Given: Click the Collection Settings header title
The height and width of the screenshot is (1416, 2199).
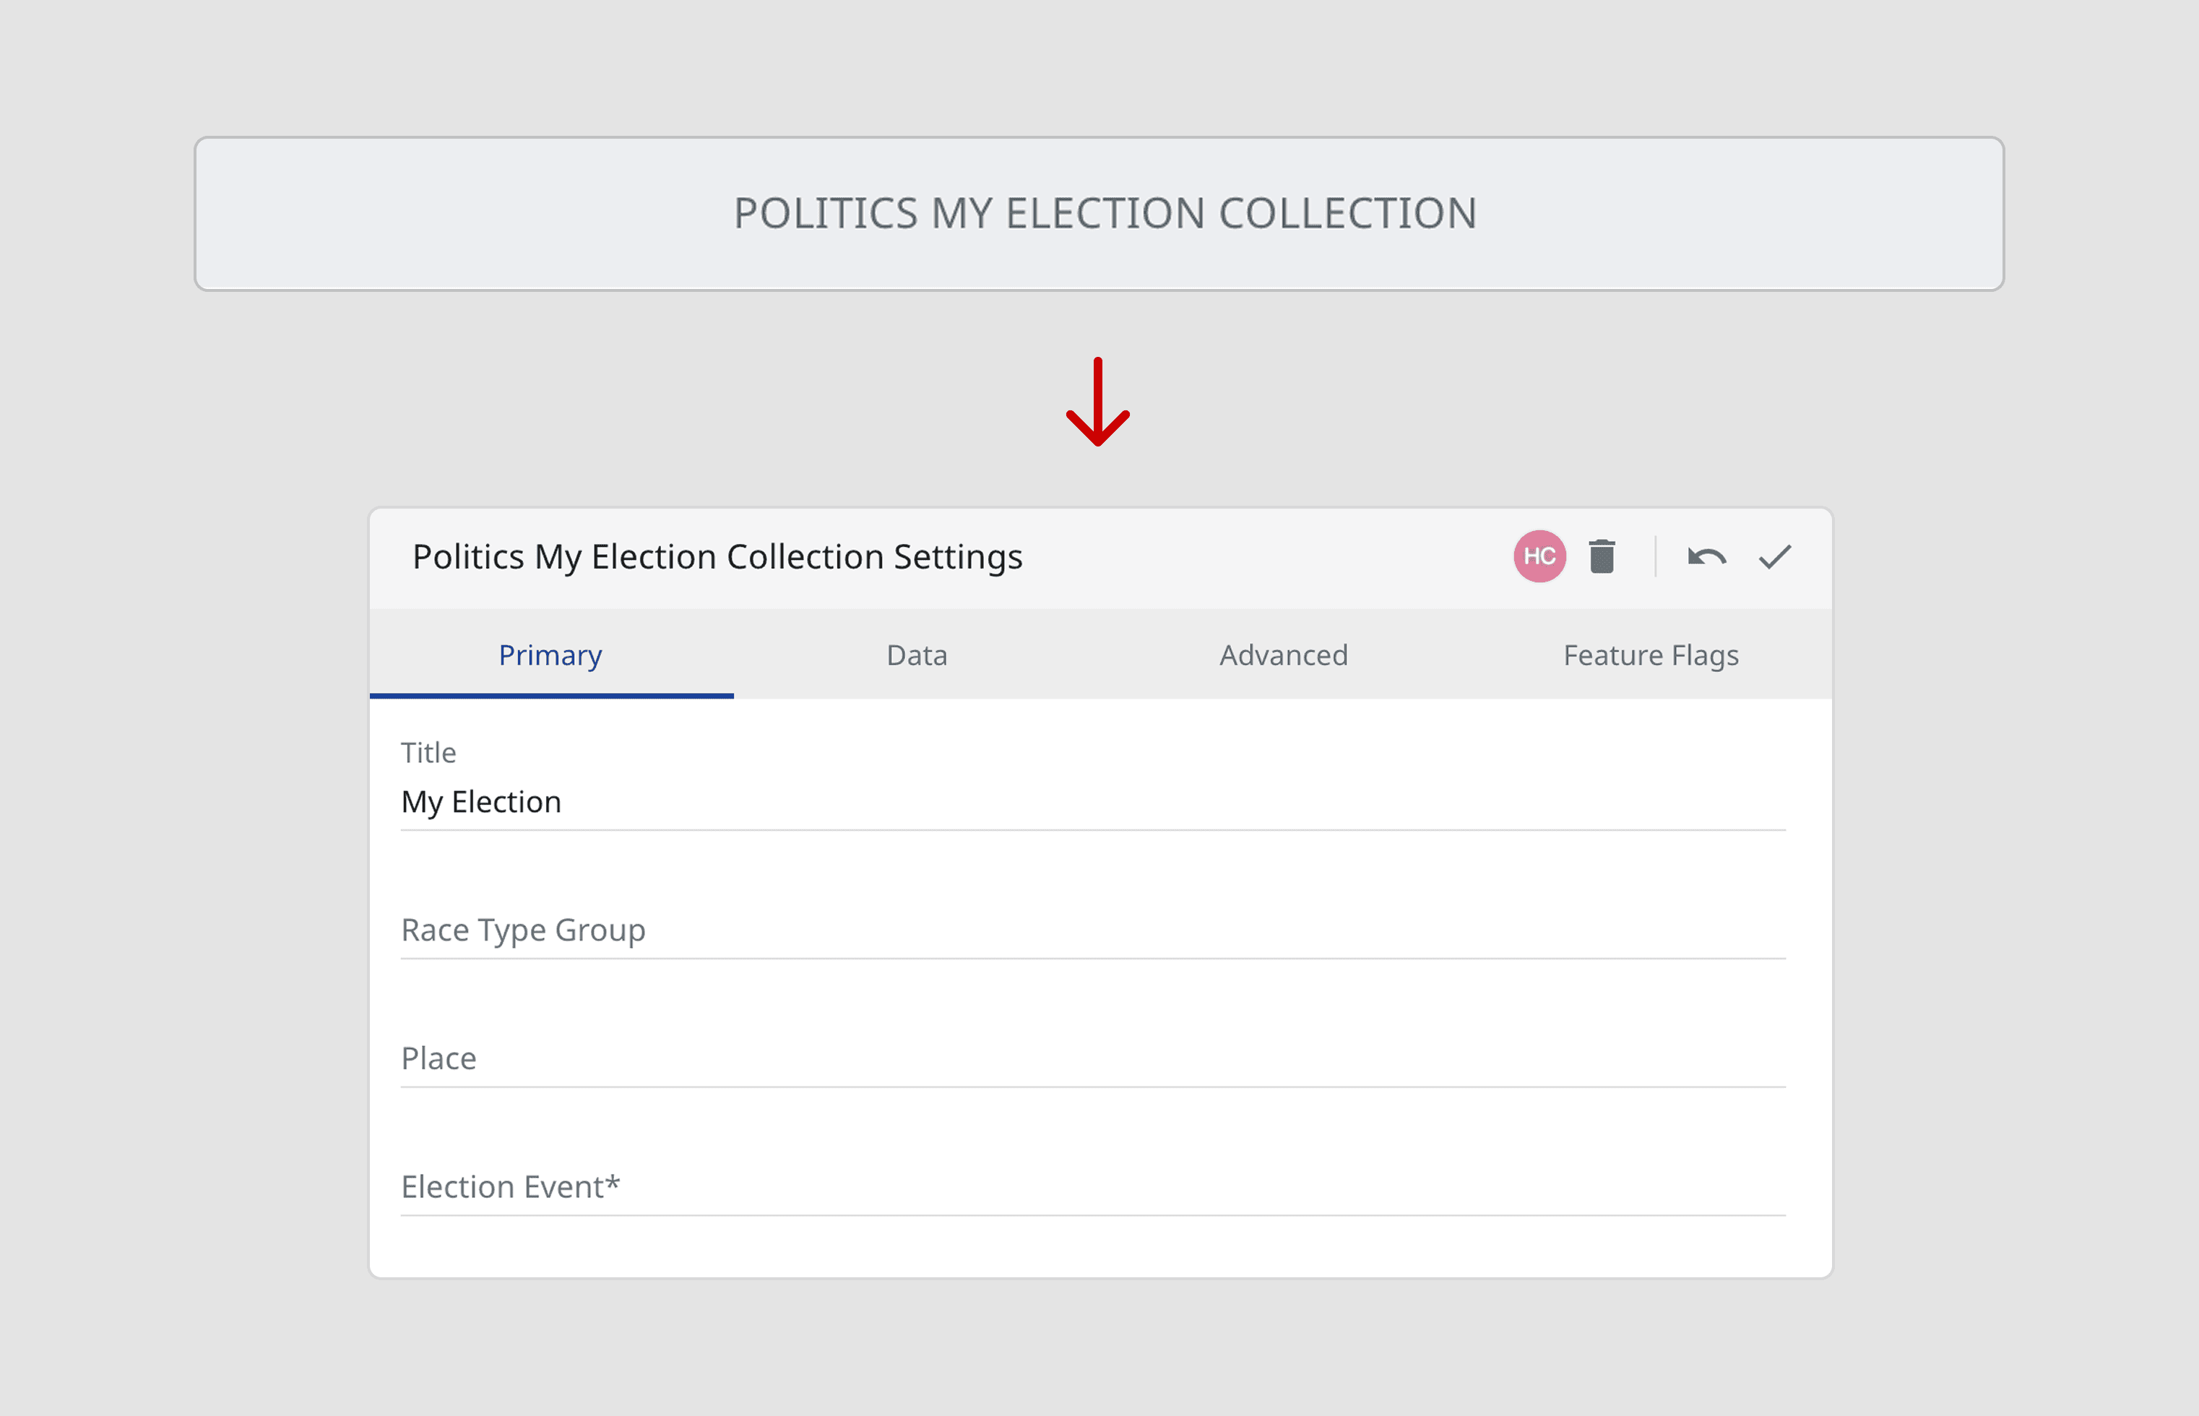Looking at the screenshot, I should point(717,557).
